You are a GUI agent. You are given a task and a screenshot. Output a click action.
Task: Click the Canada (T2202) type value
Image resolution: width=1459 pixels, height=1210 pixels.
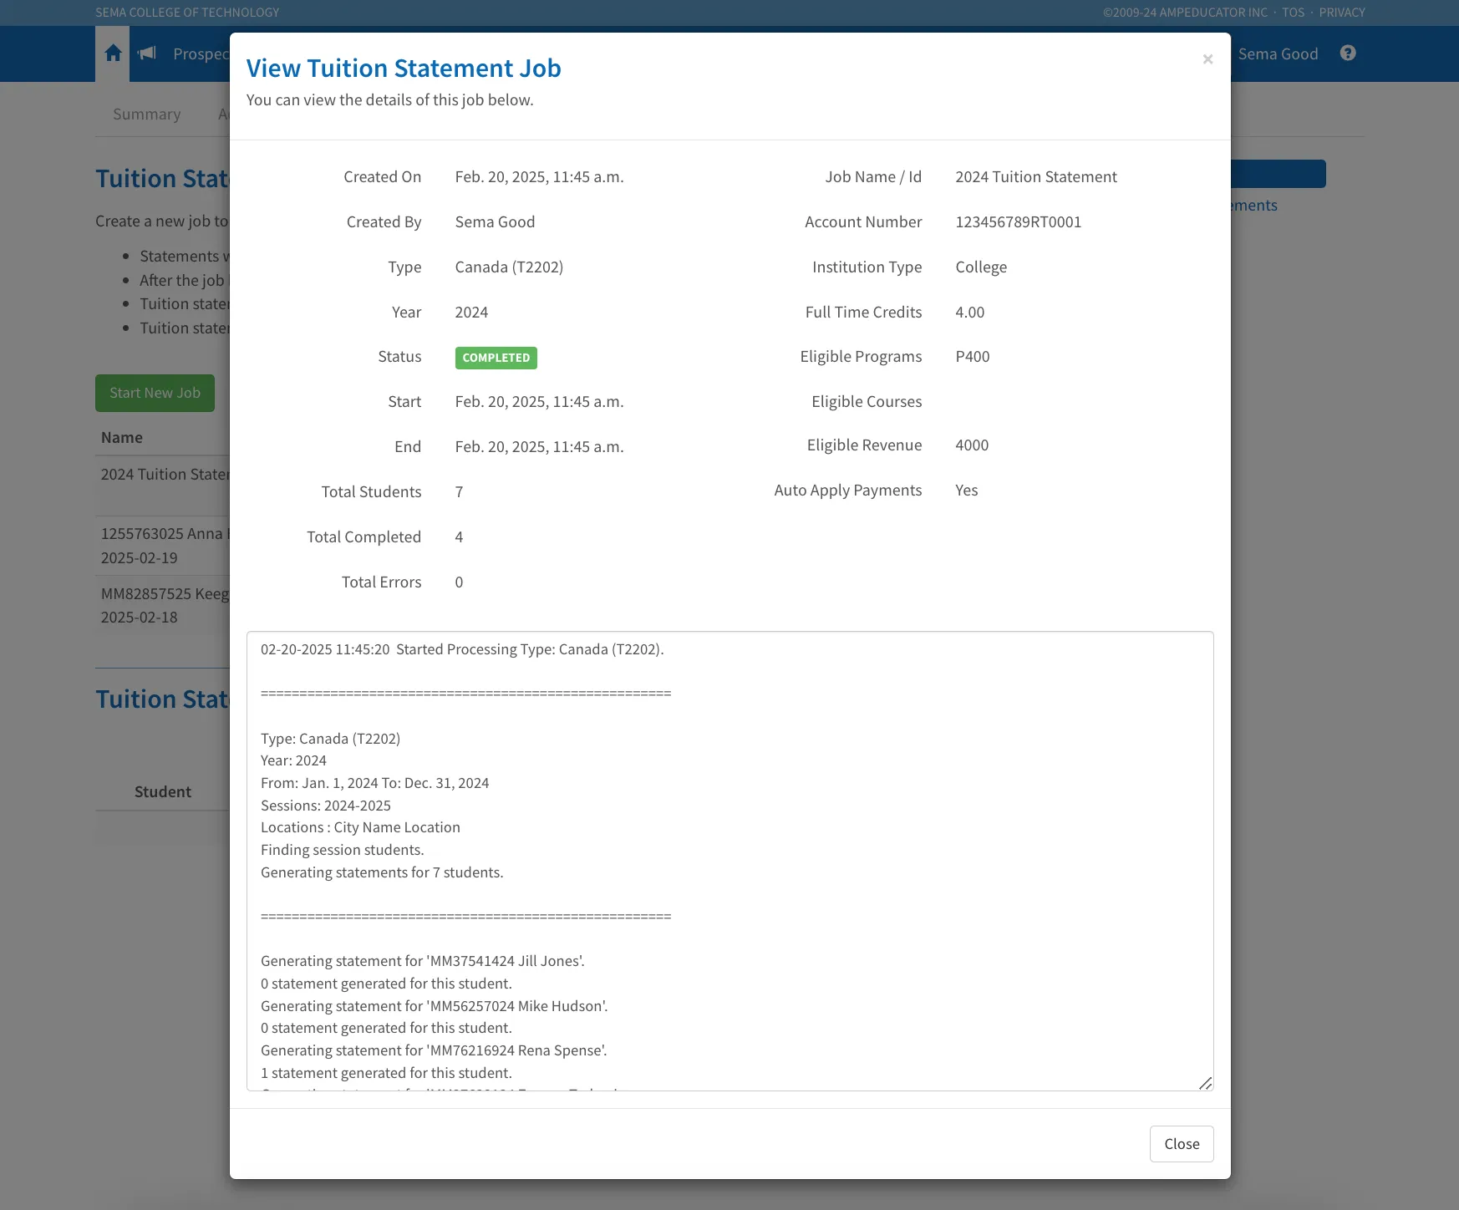(x=509, y=267)
